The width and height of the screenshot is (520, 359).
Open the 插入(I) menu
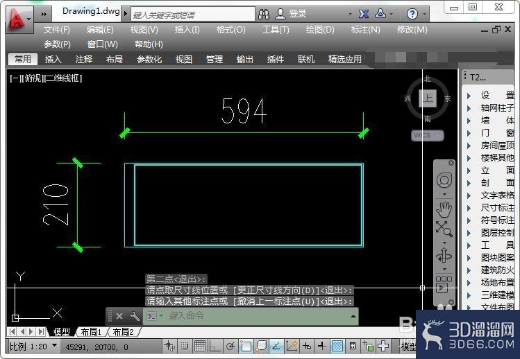pos(187,30)
